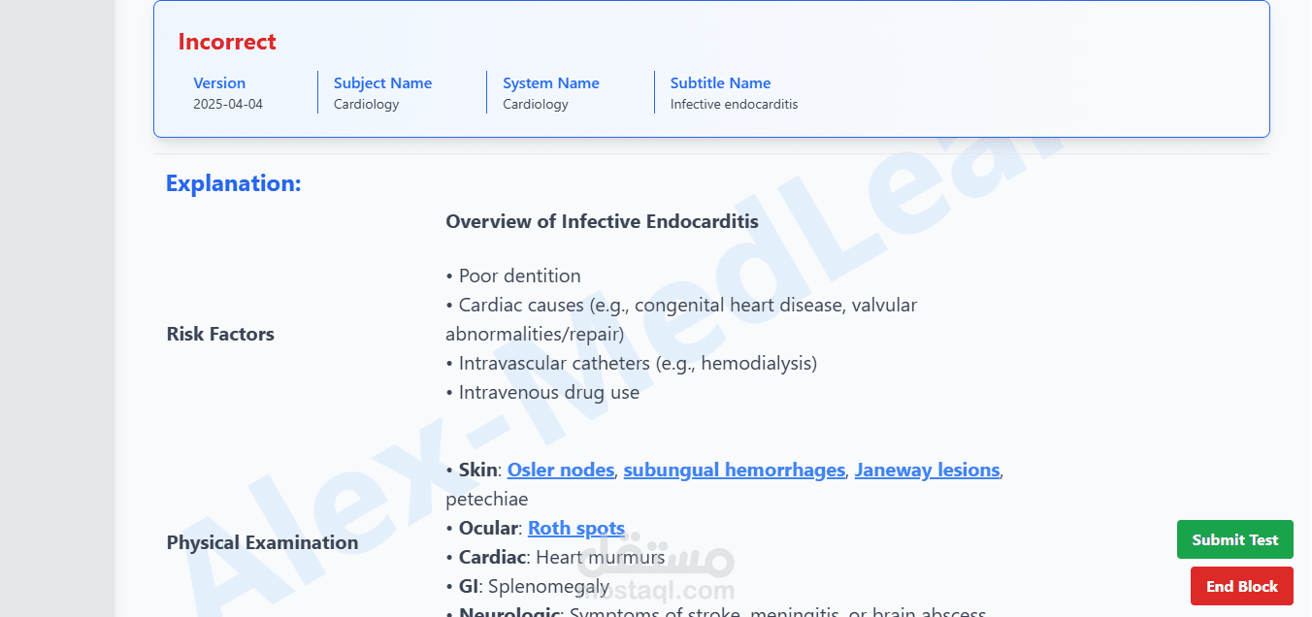This screenshot has width=1312, height=617.
Task: Click the red End Block button
Action: click(1242, 586)
